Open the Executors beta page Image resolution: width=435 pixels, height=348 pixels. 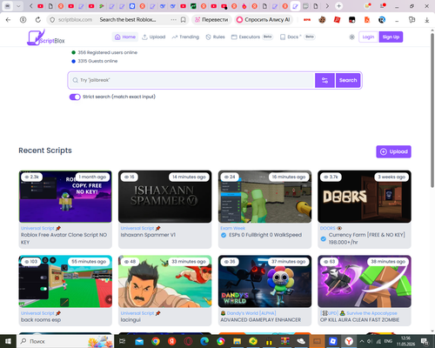tap(251, 37)
